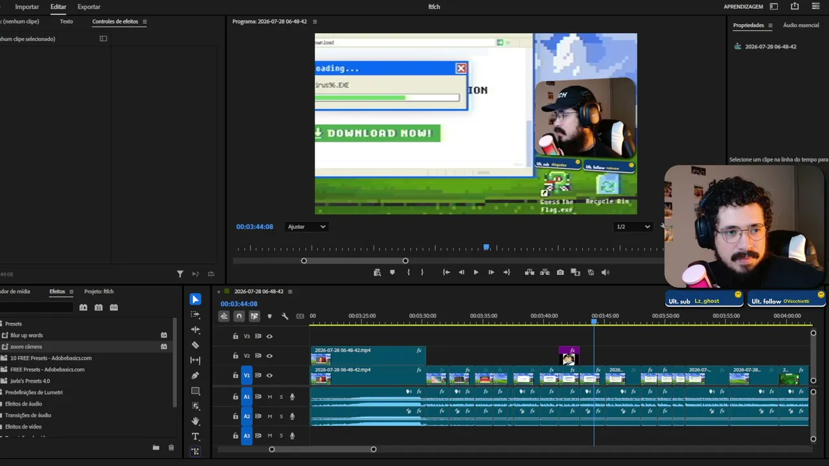Open the Projeto: ftfch tab
Viewport: 829px width, 466px height.
(x=99, y=292)
